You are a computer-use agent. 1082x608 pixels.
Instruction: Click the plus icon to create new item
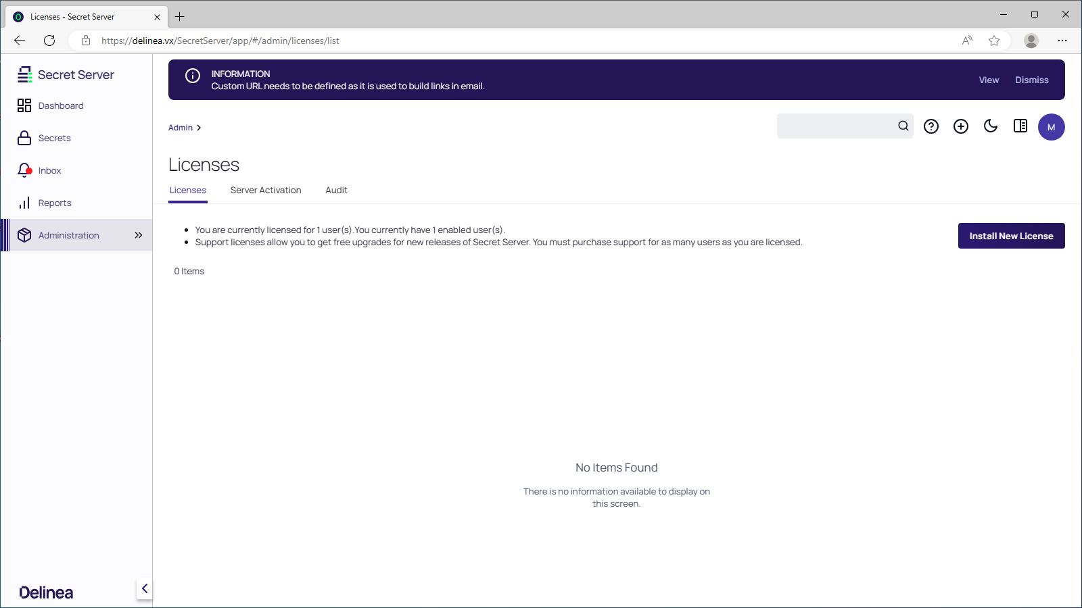(960, 126)
